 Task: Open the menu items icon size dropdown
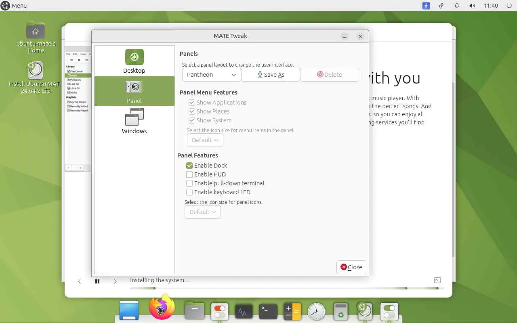[205, 140]
